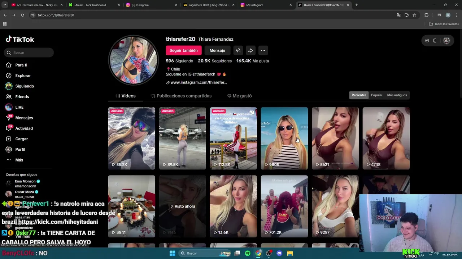
Task: Click the TikTok Buscar search field
Action: (x=29, y=53)
